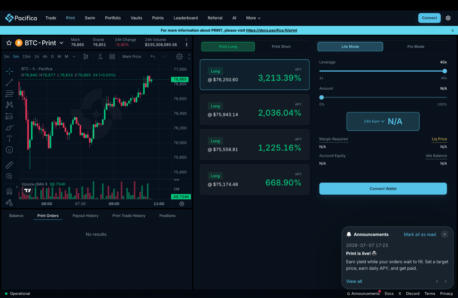Open chart layout grid selector

click(112, 57)
